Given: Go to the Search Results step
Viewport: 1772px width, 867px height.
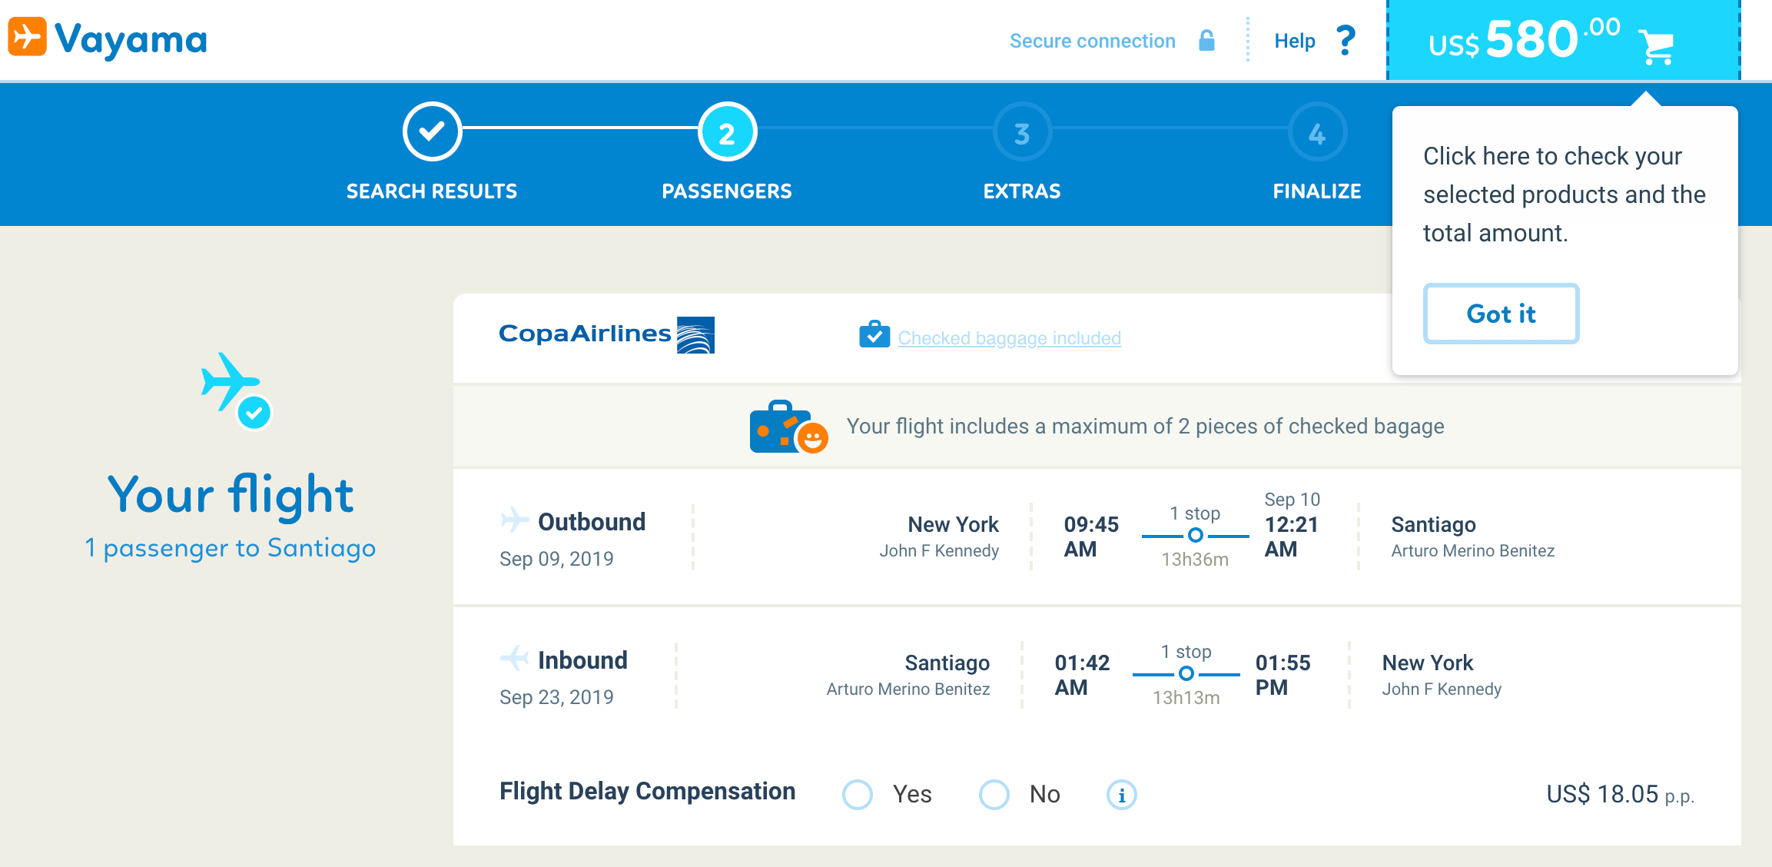Looking at the screenshot, I should click(x=432, y=132).
